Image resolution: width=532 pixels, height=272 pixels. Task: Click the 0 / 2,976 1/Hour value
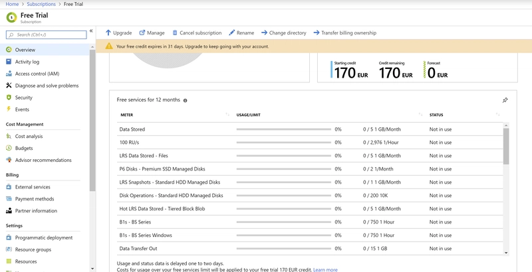click(x=380, y=143)
